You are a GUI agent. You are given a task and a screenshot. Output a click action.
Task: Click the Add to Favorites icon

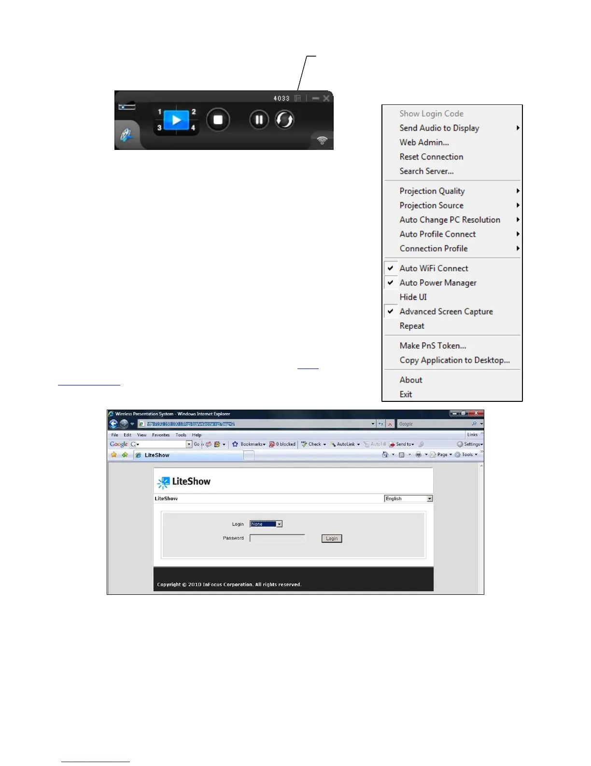[x=125, y=455]
